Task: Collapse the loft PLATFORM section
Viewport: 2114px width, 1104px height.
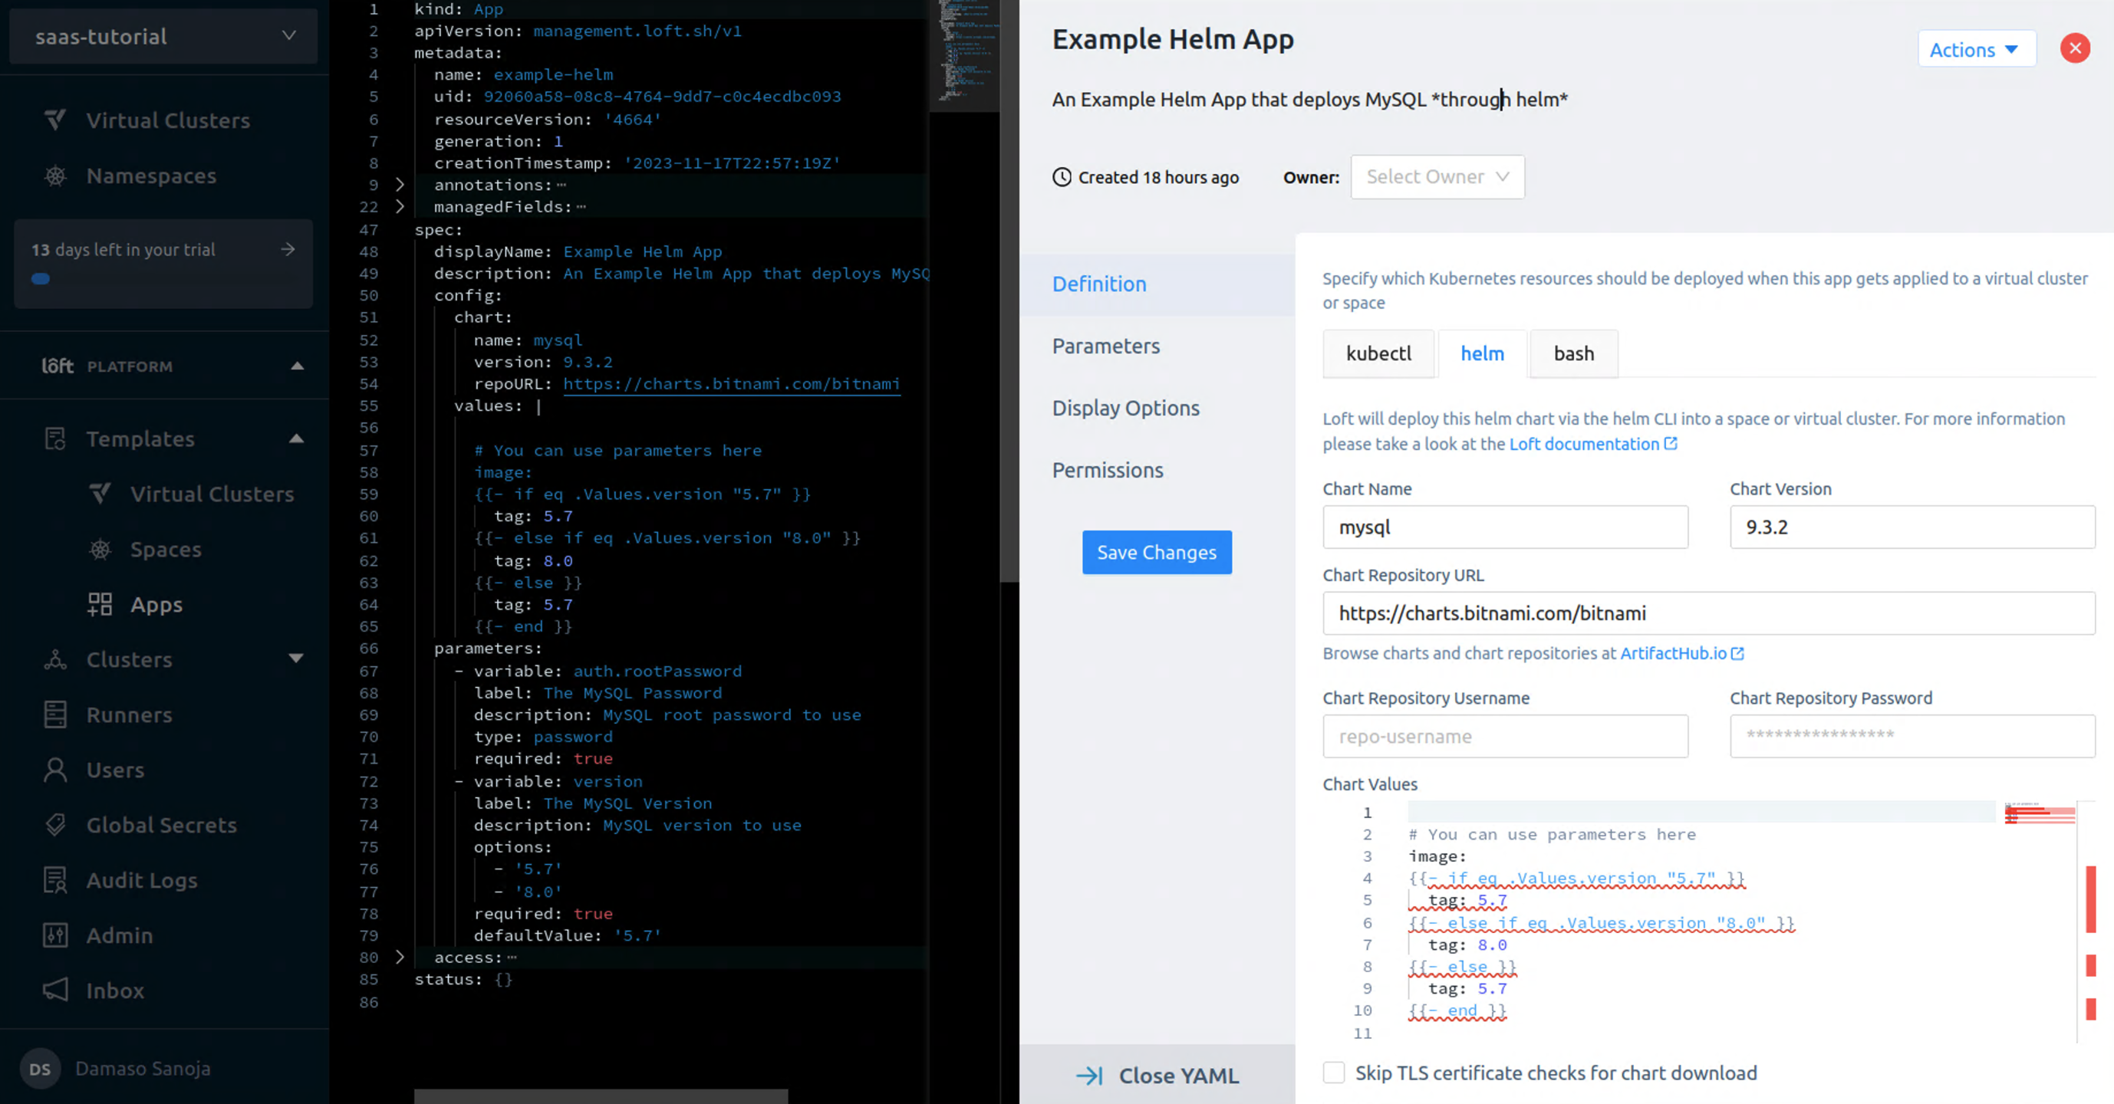Action: click(x=297, y=366)
